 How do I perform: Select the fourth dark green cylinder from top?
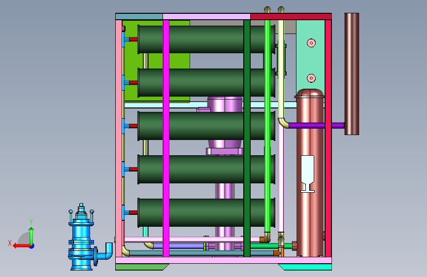206,170
